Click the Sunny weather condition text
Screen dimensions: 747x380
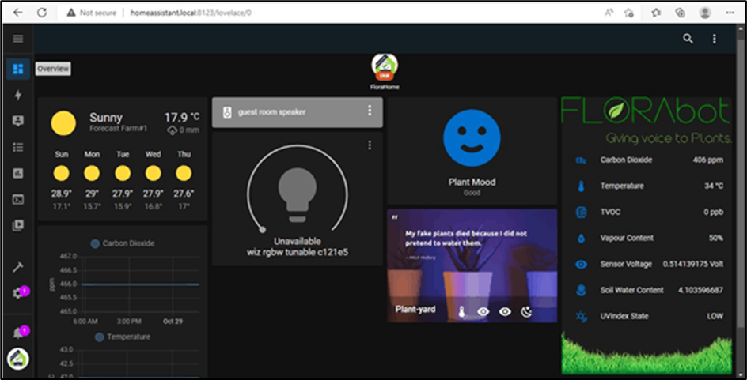pos(106,118)
